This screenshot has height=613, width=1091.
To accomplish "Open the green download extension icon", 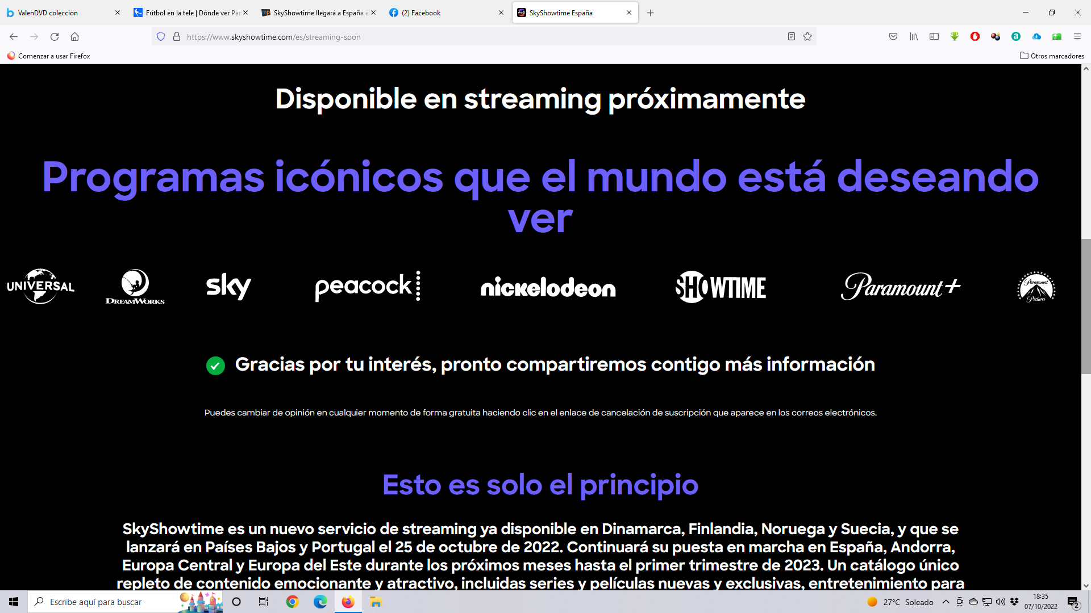I will 955,37.
